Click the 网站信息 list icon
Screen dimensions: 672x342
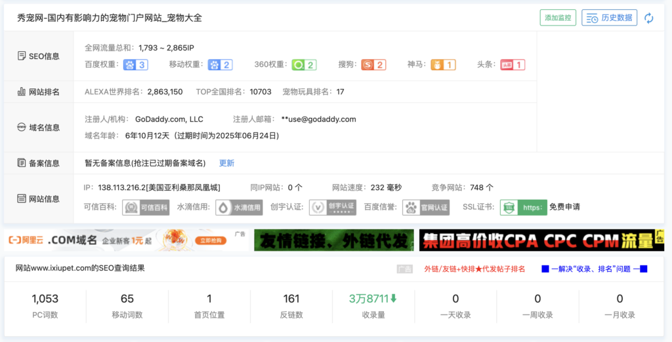pos(22,199)
